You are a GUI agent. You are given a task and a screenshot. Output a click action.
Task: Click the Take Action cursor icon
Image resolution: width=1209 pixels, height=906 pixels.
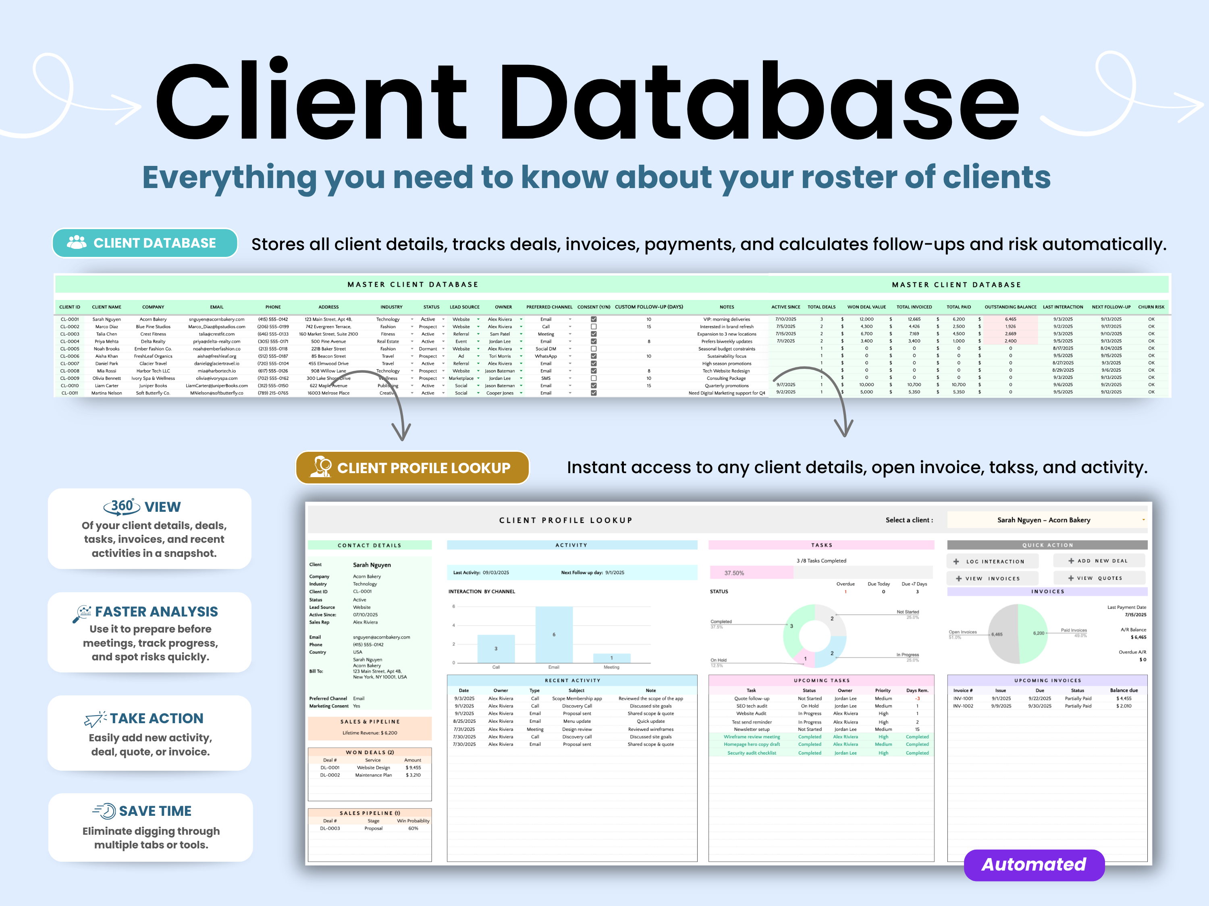tap(96, 719)
